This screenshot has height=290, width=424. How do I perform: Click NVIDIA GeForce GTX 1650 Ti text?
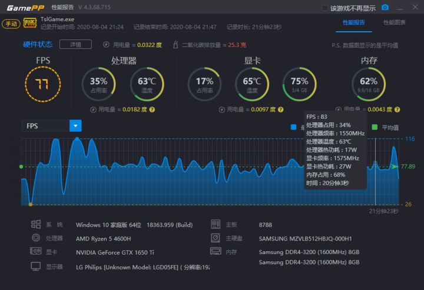(x=115, y=252)
